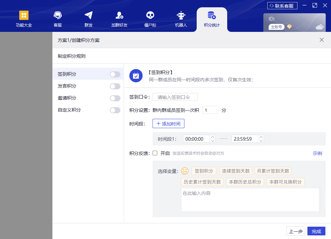Image resolution: width=331 pixels, height=239 pixels.
Task: Toggle the 自定义积分 switch
Action: (115, 110)
